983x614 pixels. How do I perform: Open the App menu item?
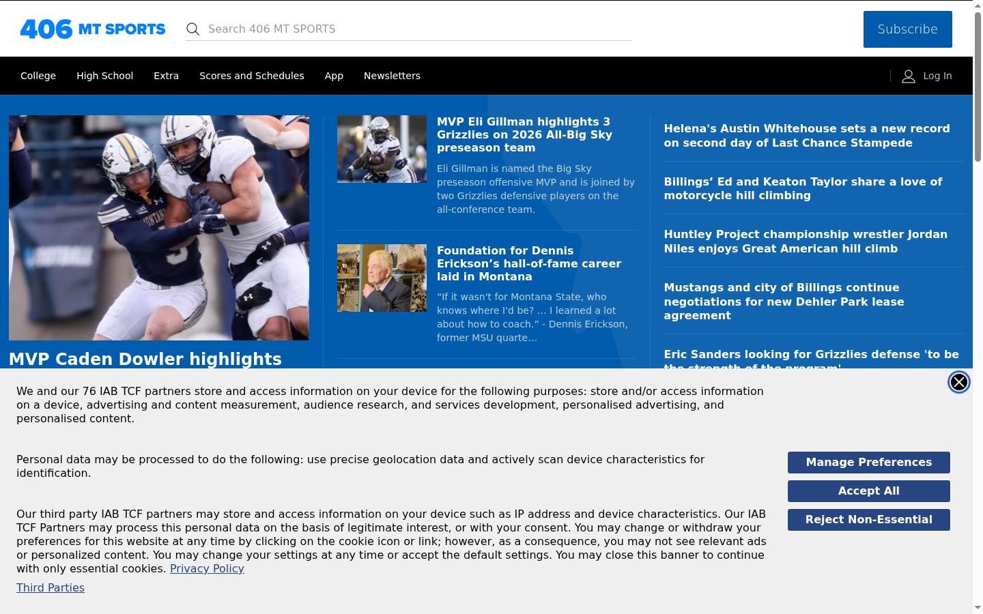tap(334, 76)
